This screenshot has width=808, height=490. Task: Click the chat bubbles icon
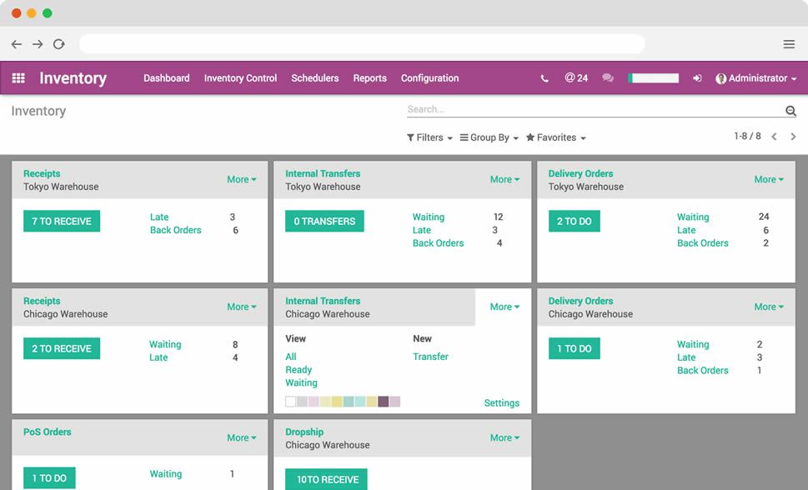point(607,77)
